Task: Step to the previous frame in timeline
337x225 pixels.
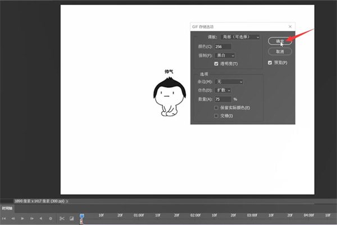Action: [13, 218]
